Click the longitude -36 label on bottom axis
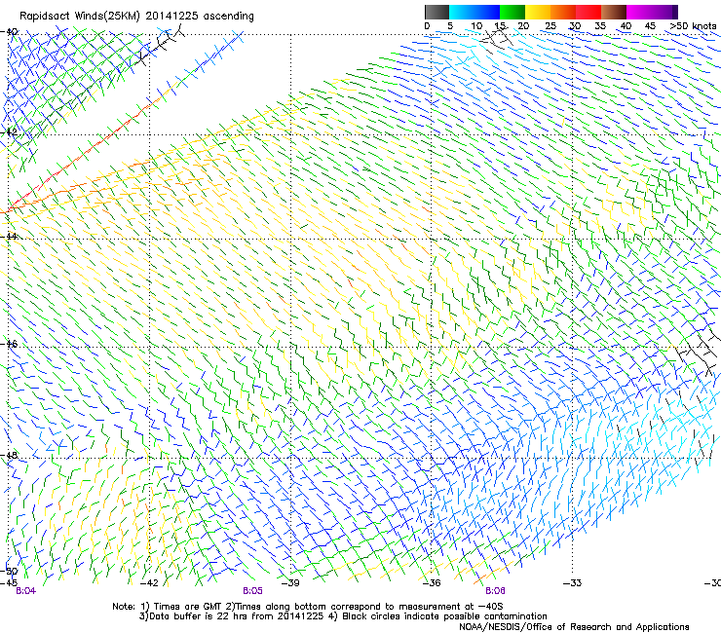The width and height of the screenshot is (721, 633). (432, 583)
